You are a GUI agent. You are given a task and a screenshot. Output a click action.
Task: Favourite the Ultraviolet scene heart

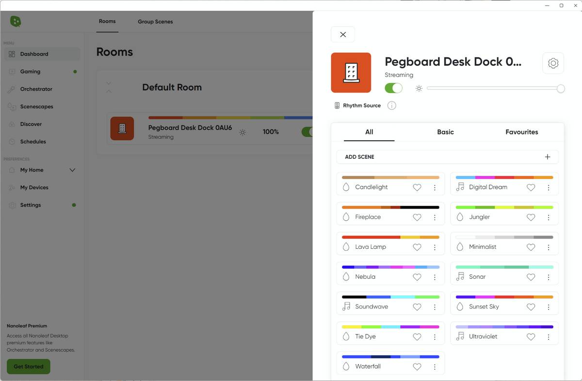pos(531,336)
